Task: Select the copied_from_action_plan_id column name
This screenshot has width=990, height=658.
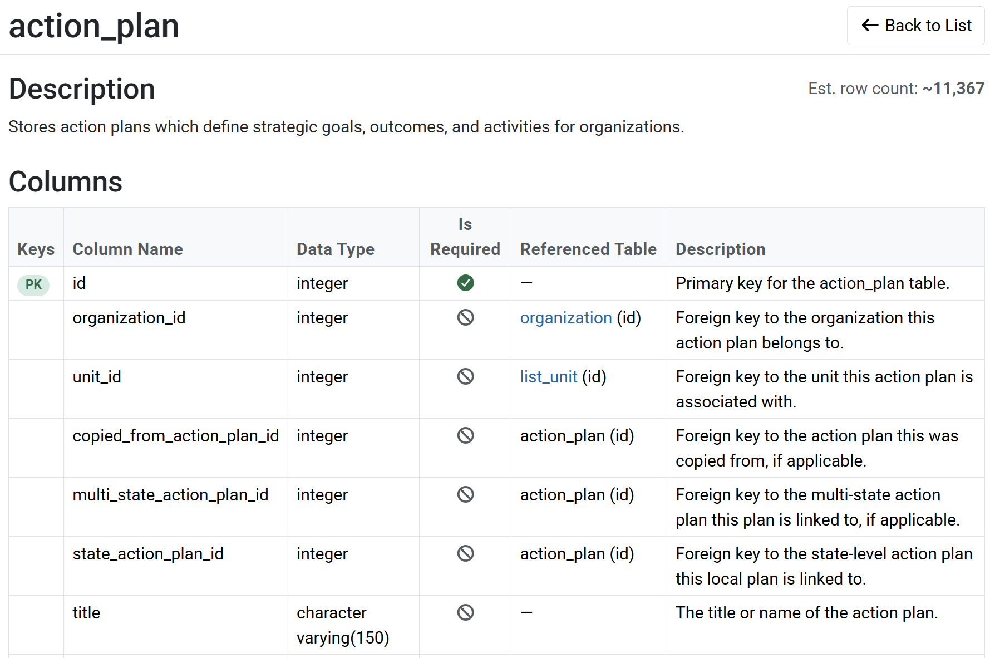Action: pos(175,436)
